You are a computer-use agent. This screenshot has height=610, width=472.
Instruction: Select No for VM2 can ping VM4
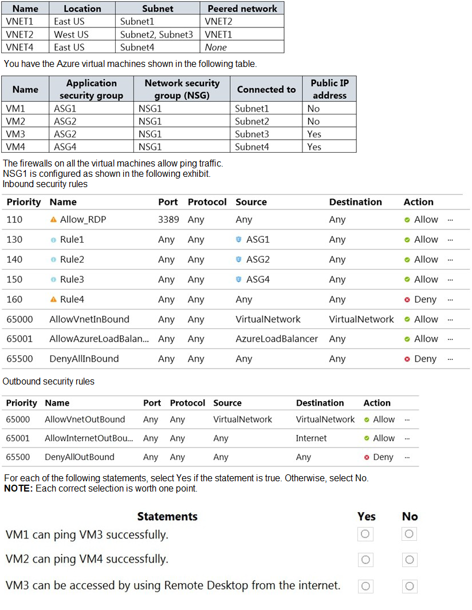(x=409, y=559)
